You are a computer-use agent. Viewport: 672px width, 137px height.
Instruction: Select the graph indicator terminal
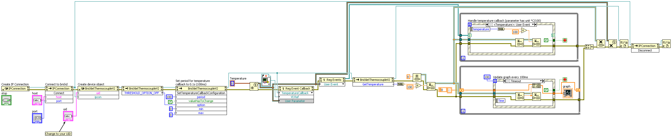coord(568,93)
